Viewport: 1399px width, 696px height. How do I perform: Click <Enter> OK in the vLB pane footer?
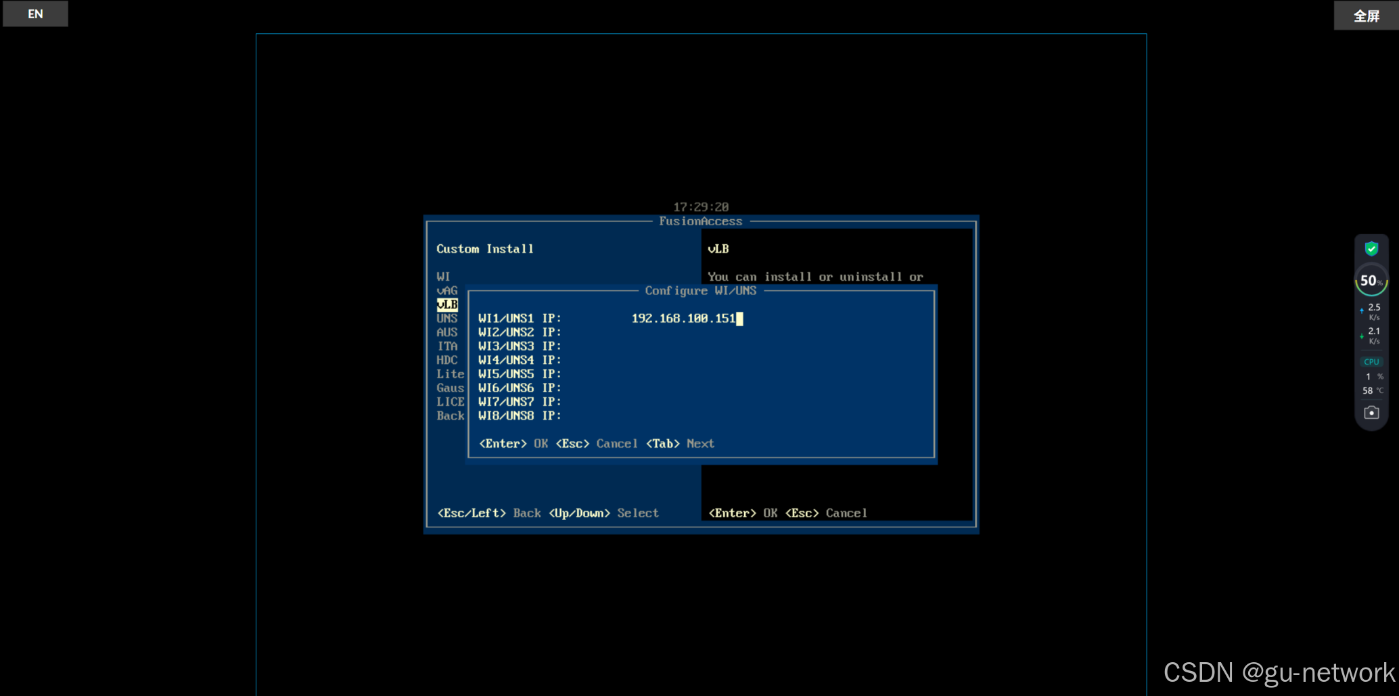point(743,513)
